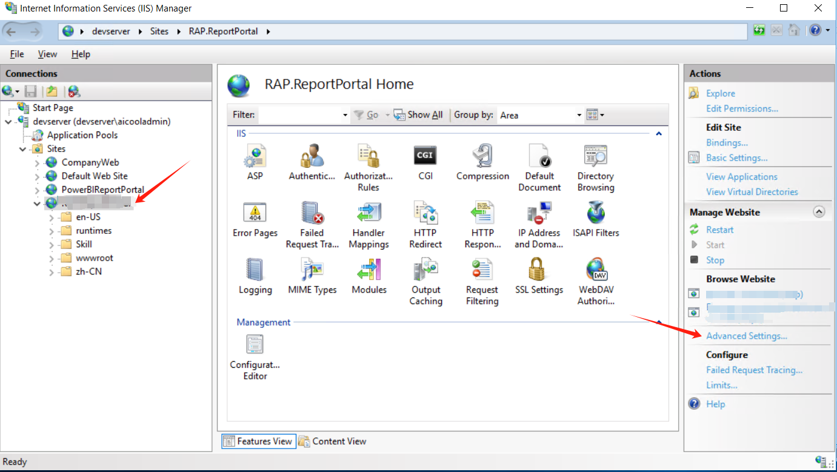This screenshot has width=837, height=472.
Task: Expand the en-US folder node
Action: coord(52,217)
